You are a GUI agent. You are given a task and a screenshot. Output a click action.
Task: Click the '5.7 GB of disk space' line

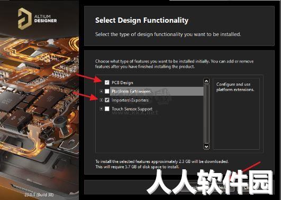pos(137,167)
